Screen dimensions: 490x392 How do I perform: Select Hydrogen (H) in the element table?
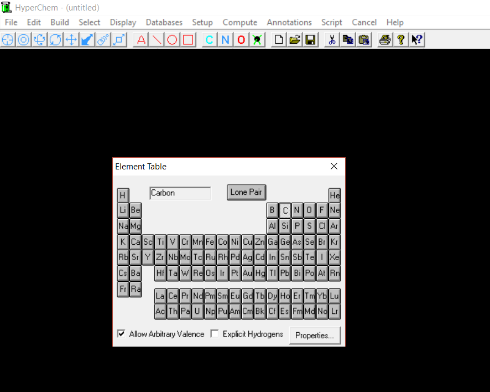tap(123, 195)
